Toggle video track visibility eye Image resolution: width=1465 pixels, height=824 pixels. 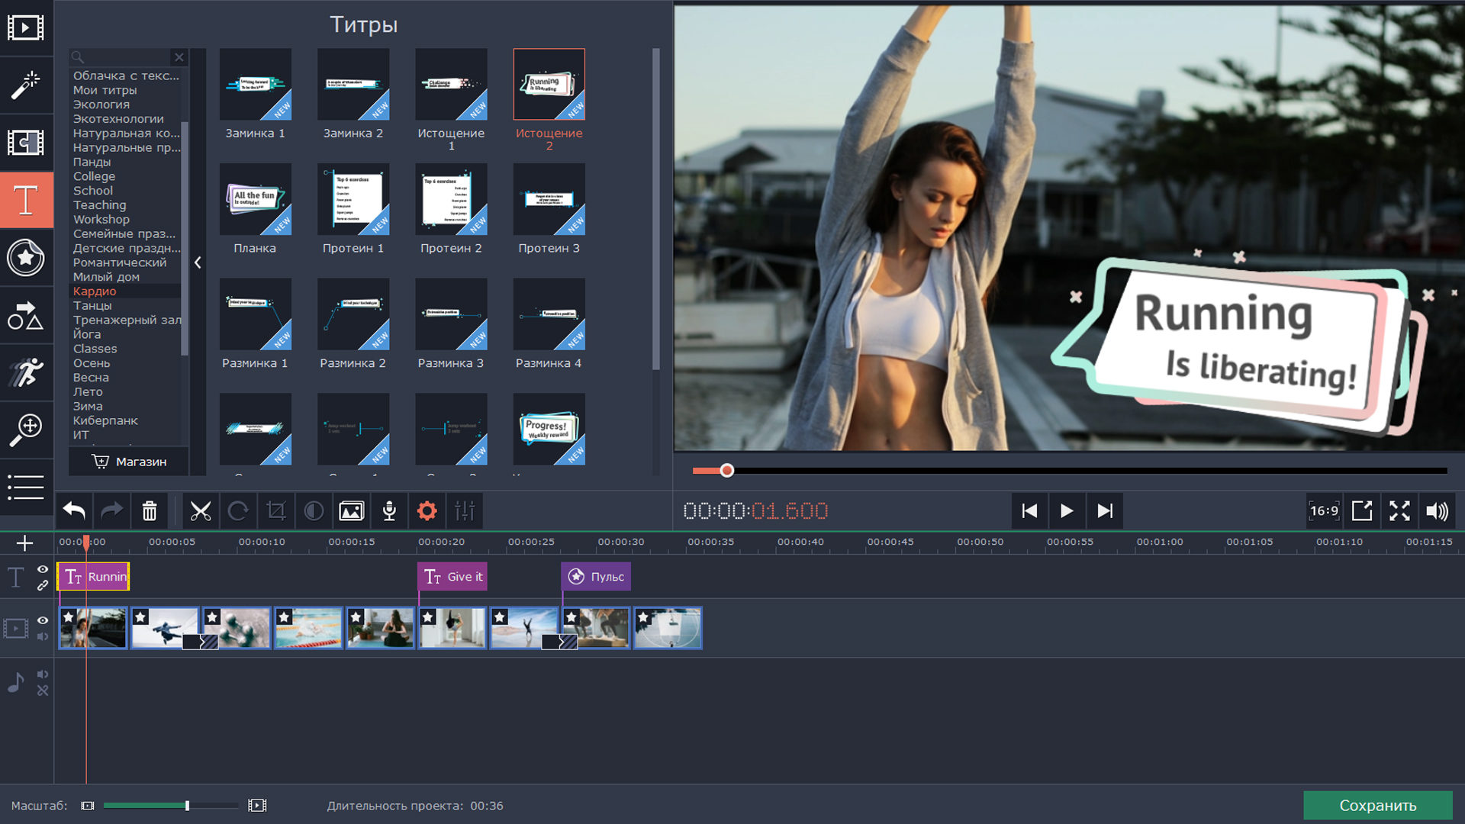click(43, 620)
